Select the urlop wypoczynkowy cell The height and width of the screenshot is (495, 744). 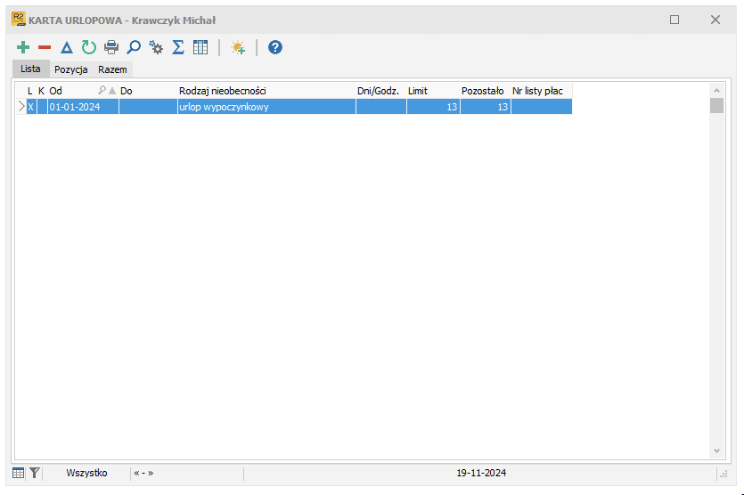click(266, 107)
